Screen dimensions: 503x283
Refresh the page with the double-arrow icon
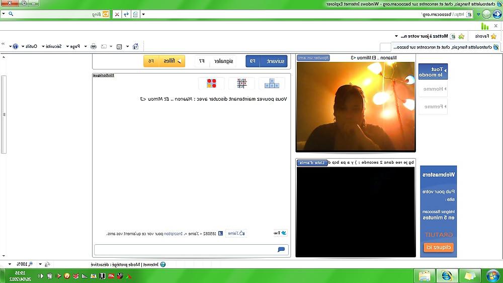[x=126, y=14]
